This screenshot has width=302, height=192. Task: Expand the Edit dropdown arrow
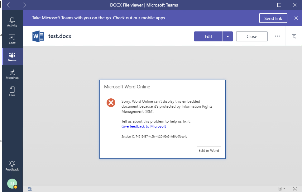[x=228, y=36]
